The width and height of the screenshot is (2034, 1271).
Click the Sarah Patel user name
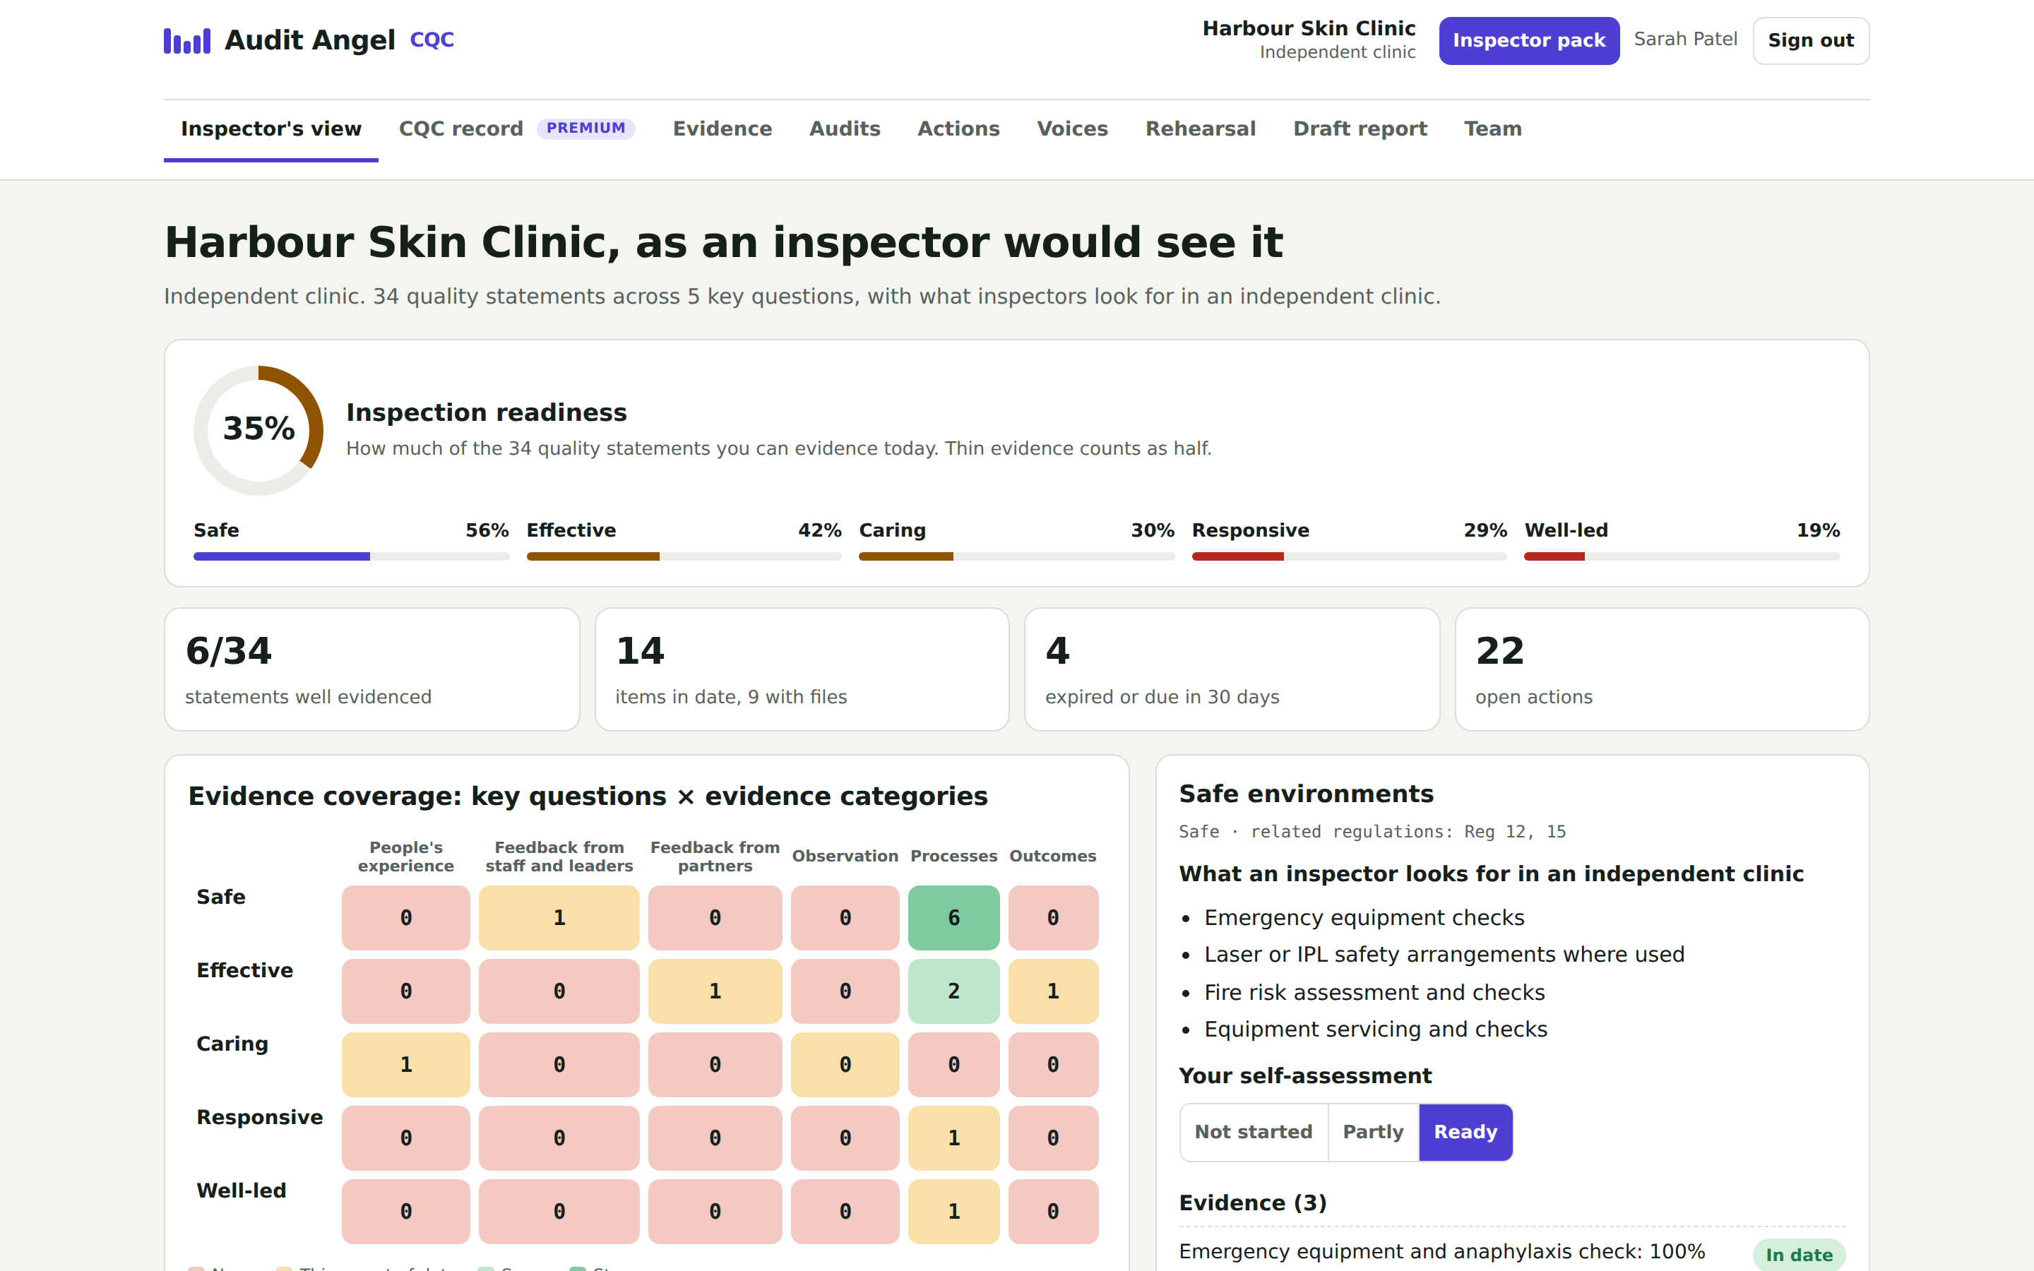click(x=1685, y=40)
